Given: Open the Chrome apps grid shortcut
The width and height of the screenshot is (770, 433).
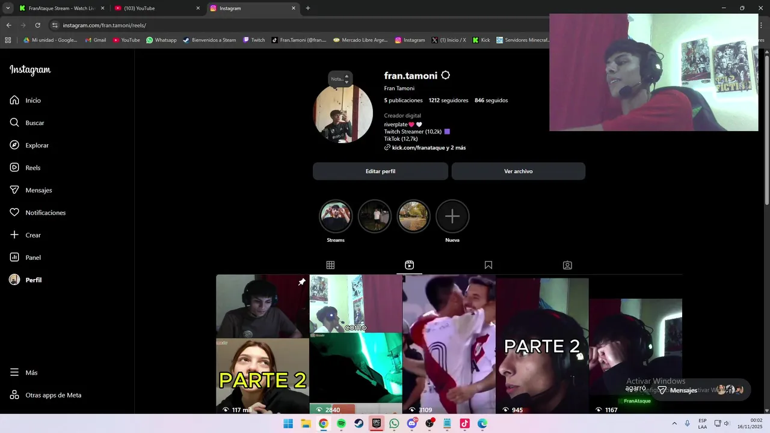Looking at the screenshot, I should (x=8, y=40).
